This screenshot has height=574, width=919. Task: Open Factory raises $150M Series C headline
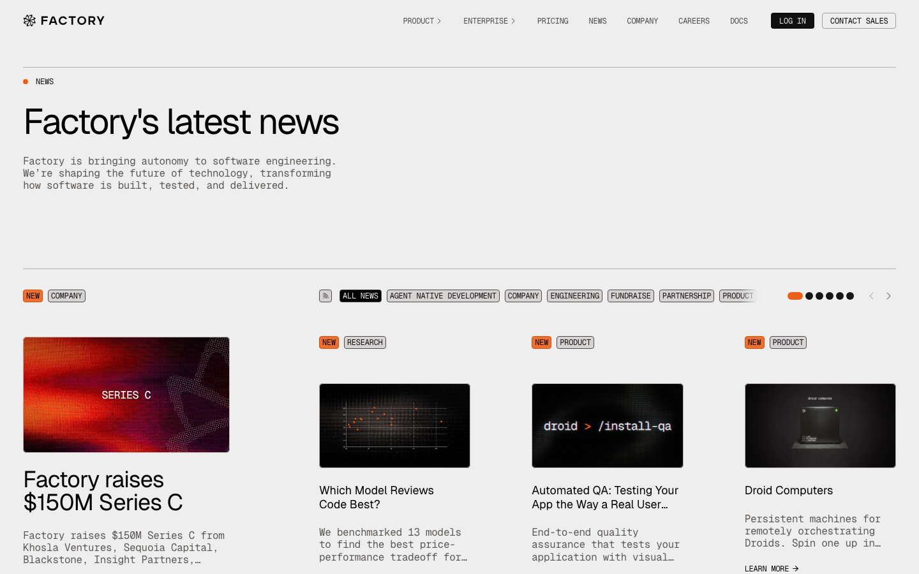pyautogui.click(x=103, y=491)
